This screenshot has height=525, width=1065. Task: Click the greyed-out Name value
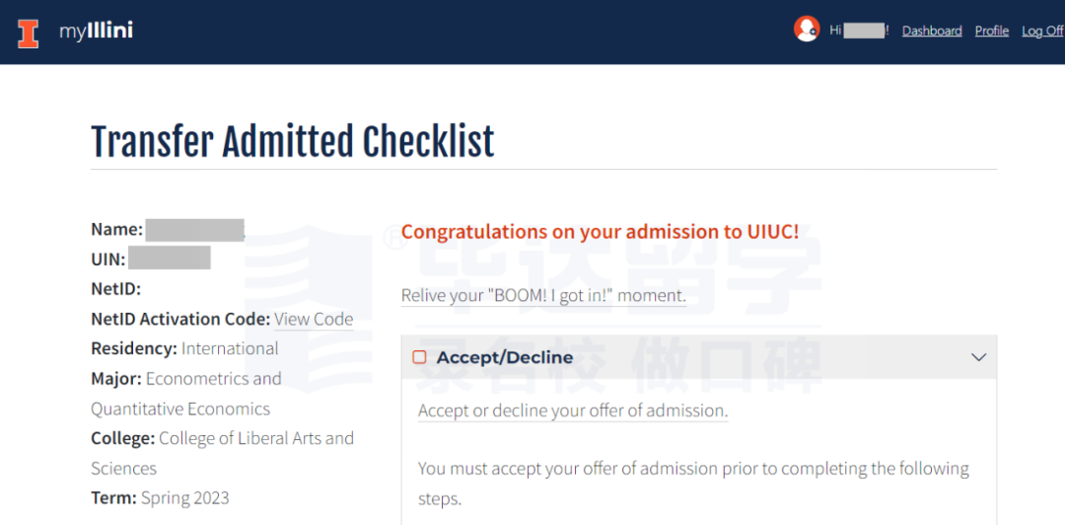point(195,231)
